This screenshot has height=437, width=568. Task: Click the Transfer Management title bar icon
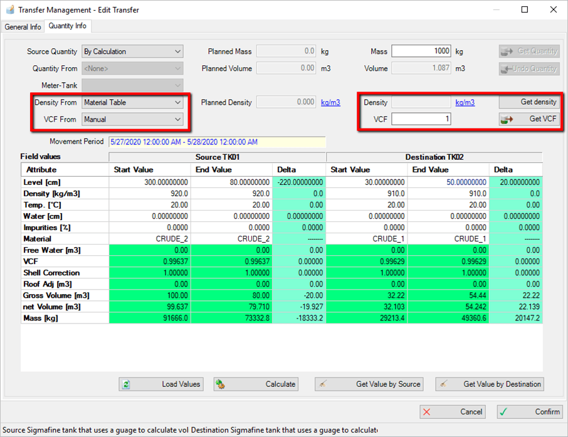tap(9, 9)
